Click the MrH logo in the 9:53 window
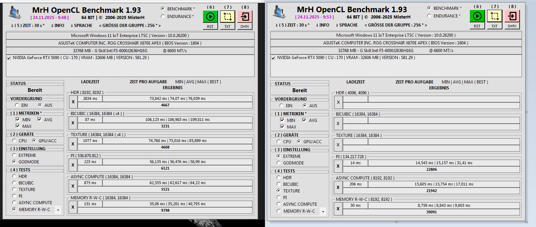 [279, 13]
